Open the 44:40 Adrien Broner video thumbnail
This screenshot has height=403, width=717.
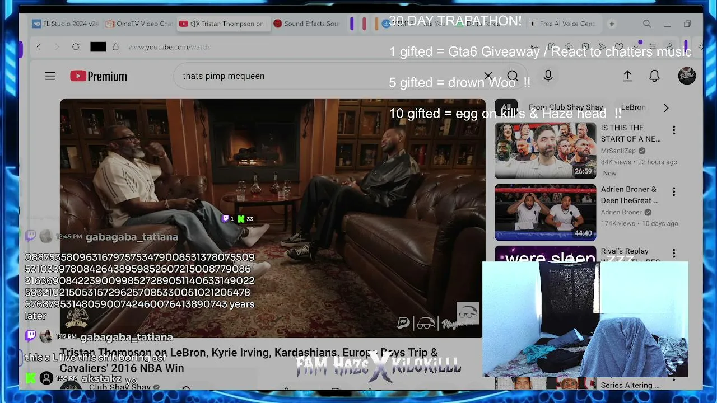[x=546, y=212]
